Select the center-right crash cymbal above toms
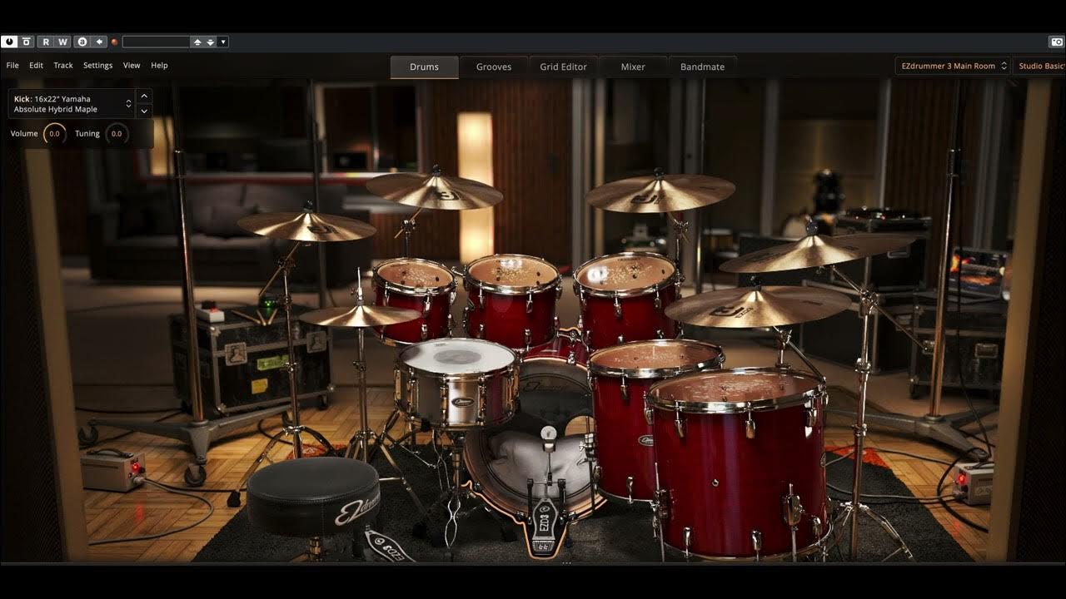This screenshot has width=1066, height=599. (x=660, y=192)
